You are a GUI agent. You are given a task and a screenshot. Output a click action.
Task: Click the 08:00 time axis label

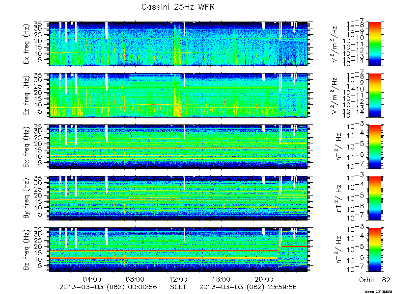135,279
